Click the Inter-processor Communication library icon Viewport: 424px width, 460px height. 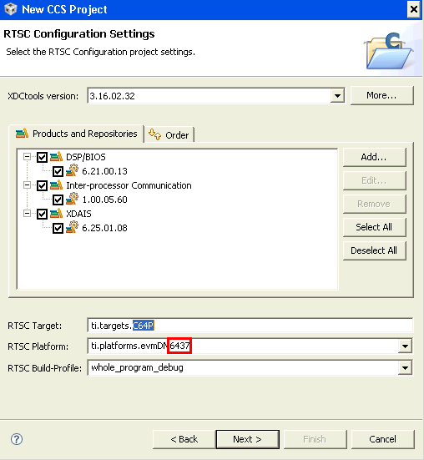56,185
